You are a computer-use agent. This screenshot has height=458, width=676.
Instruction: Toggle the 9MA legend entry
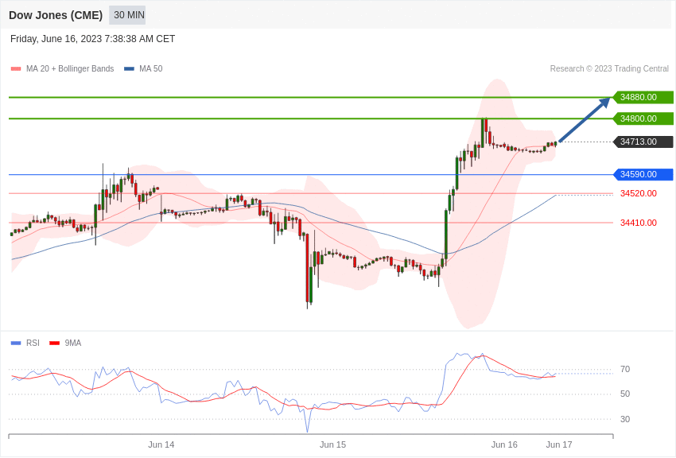[65, 343]
